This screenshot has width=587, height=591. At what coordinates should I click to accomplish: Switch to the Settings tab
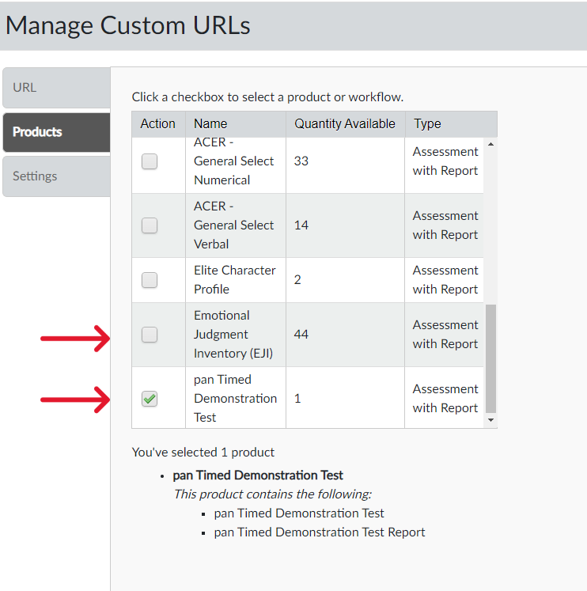(55, 176)
